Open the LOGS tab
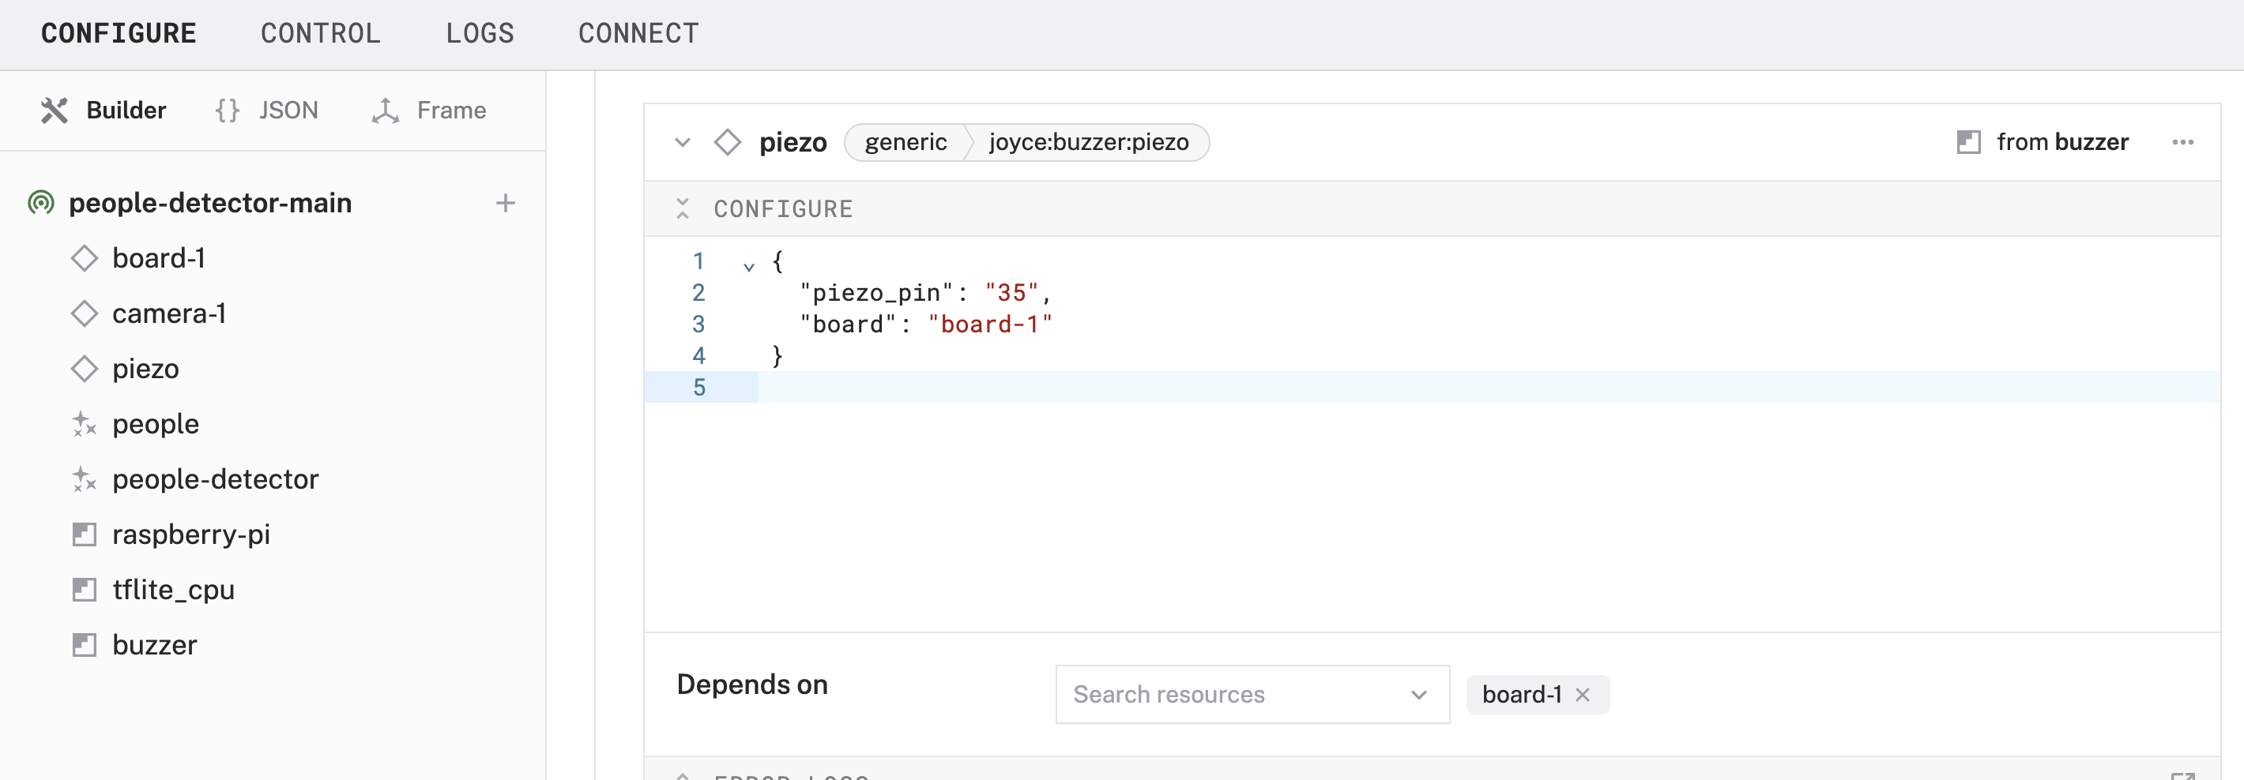 point(480,33)
